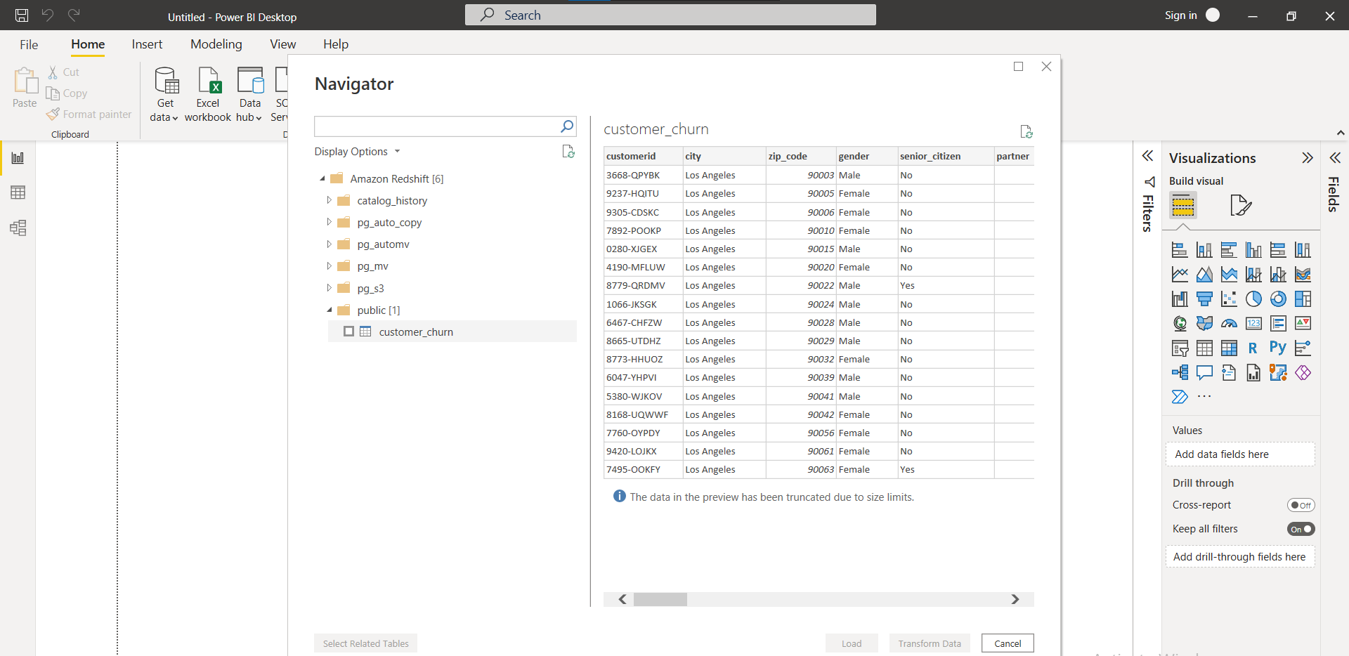
Task: Switch to Data view in left sidebar
Action: click(x=18, y=192)
